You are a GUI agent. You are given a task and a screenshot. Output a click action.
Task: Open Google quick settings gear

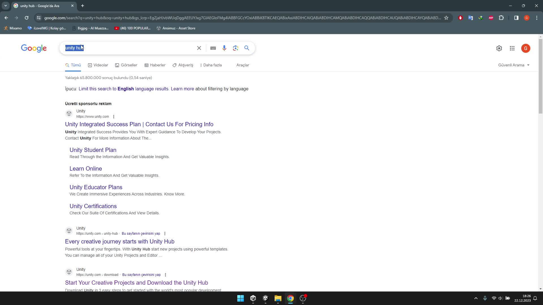(x=499, y=48)
